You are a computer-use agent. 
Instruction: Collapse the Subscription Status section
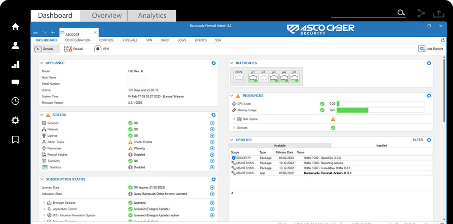pyautogui.click(x=42, y=179)
